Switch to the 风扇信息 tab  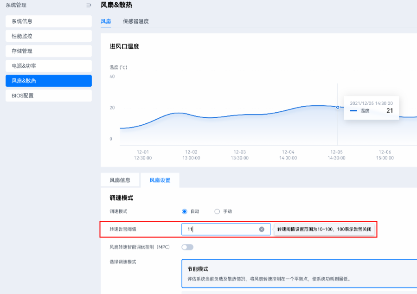pyautogui.click(x=120, y=180)
